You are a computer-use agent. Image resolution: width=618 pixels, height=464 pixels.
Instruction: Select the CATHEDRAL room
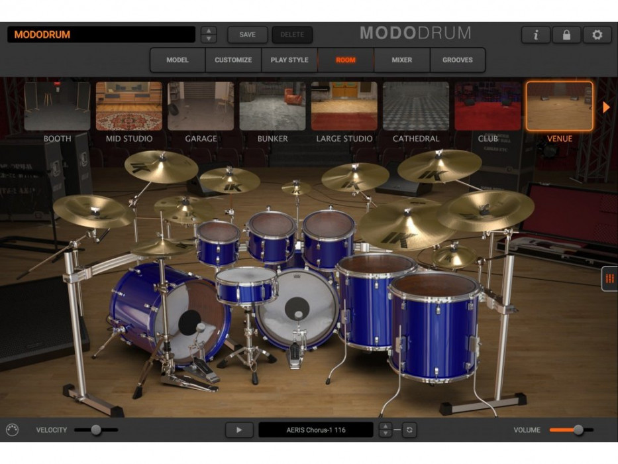point(415,106)
